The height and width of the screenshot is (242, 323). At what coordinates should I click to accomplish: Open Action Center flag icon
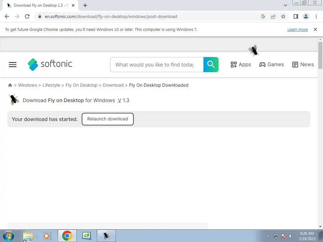(x=284, y=236)
